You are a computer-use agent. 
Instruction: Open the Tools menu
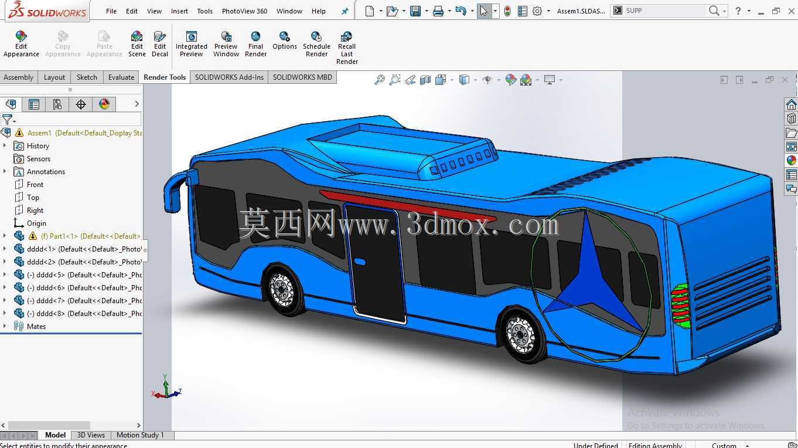click(204, 11)
